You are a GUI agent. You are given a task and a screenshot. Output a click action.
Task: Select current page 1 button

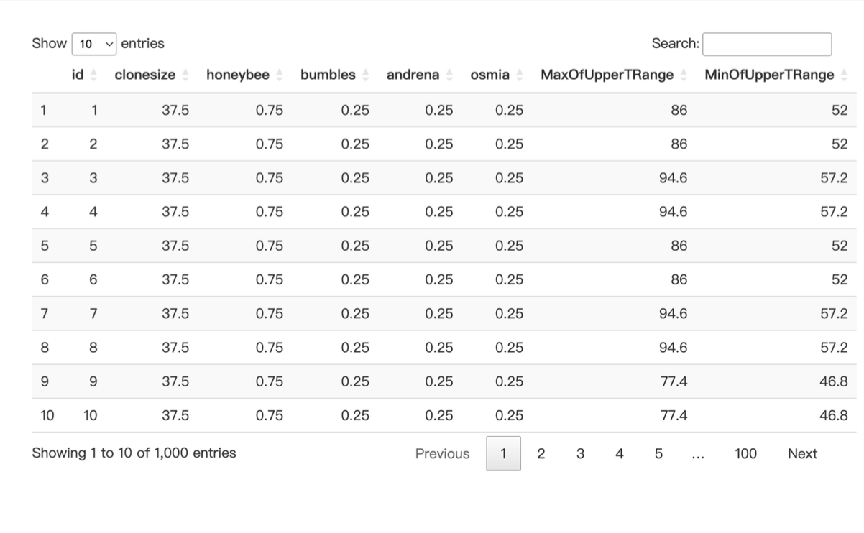[x=503, y=454]
